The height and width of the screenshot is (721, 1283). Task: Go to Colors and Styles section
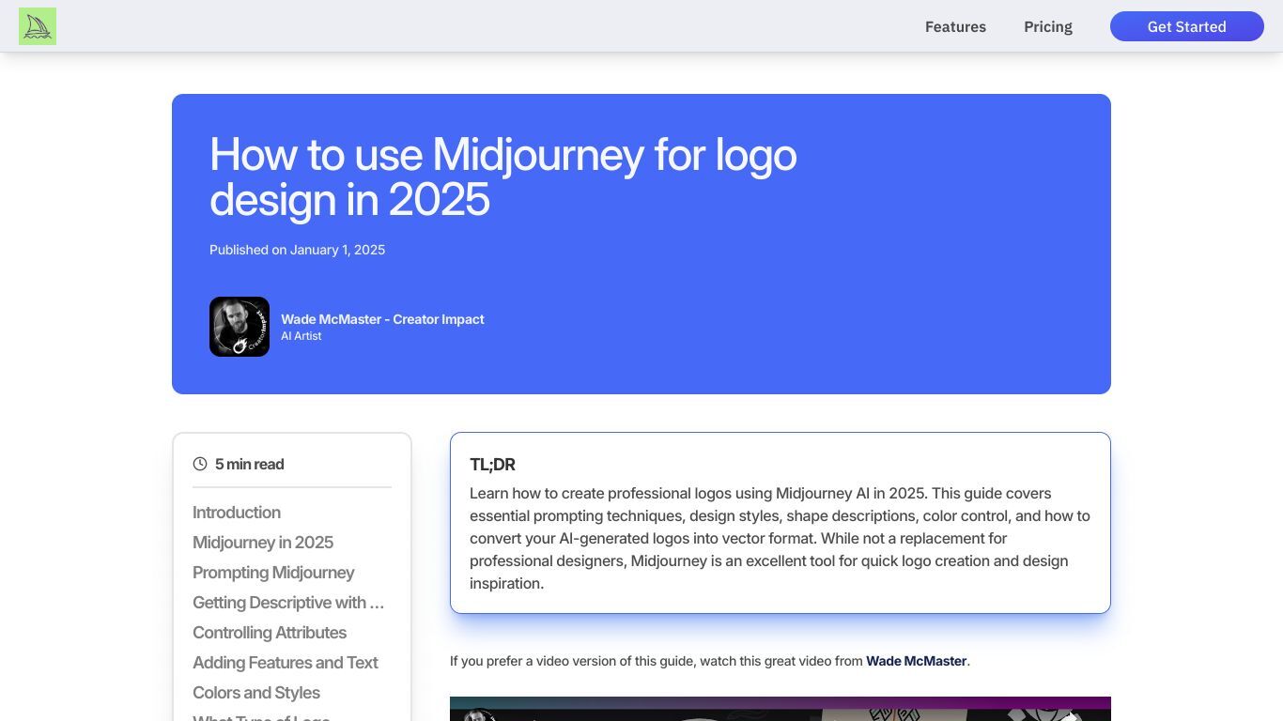(256, 693)
